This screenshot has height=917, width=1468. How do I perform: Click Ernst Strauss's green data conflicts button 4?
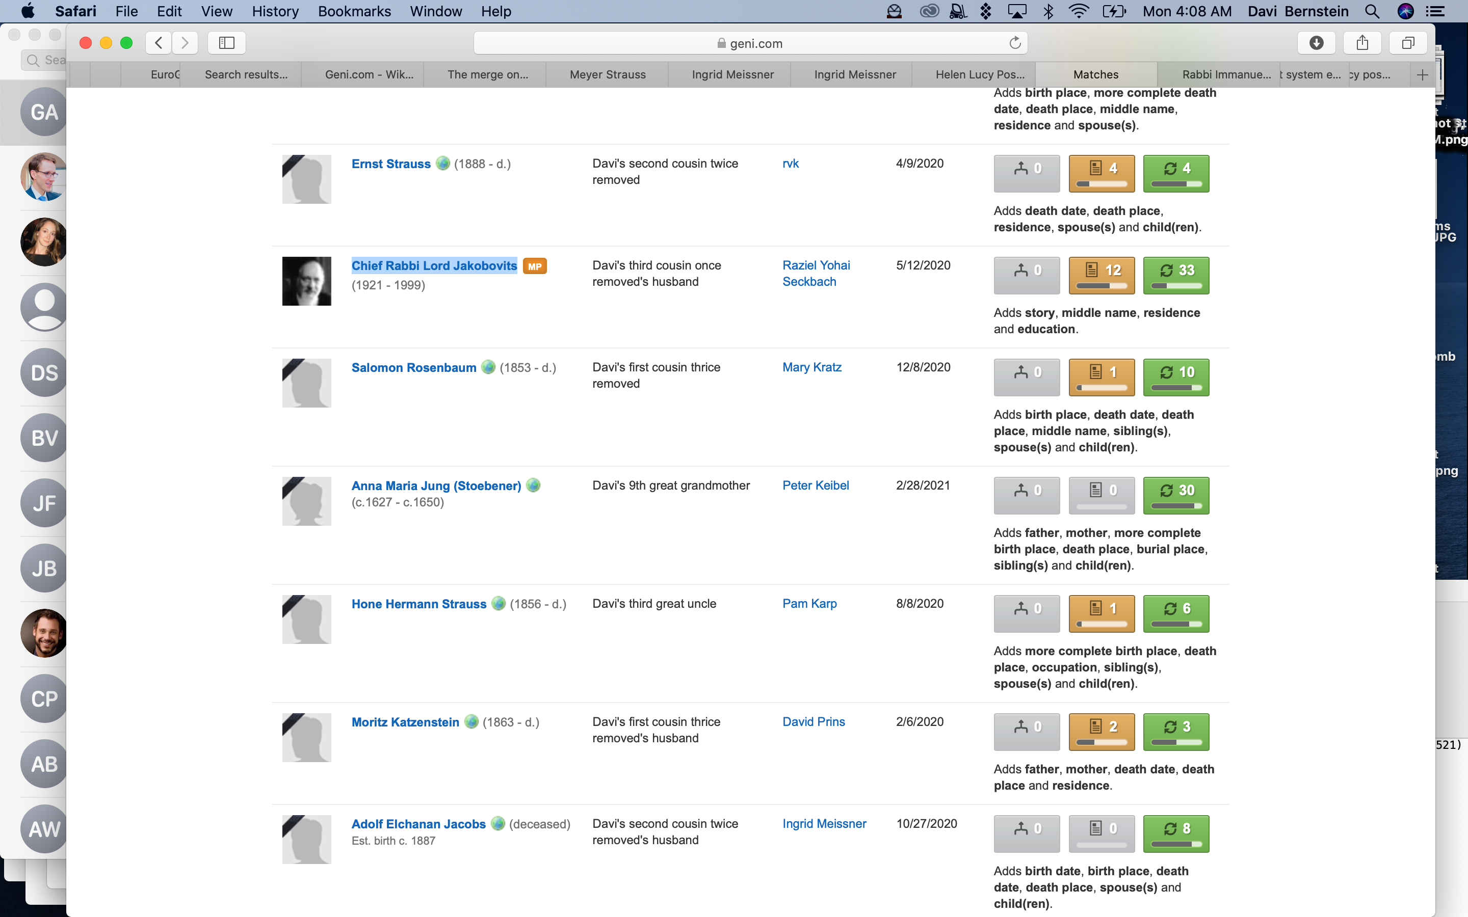[x=1175, y=173]
